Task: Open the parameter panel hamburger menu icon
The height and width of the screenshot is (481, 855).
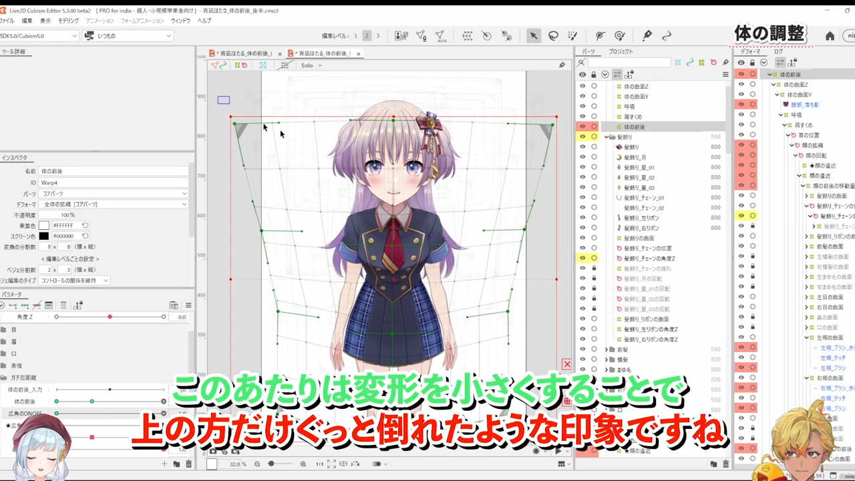Action: point(188,305)
